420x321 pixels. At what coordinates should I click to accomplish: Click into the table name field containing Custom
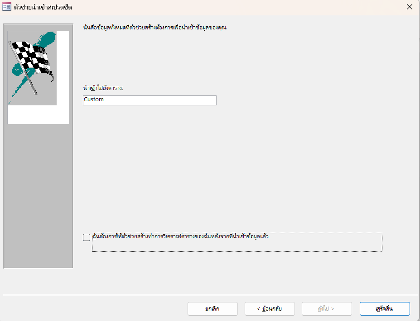click(x=150, y=100)
